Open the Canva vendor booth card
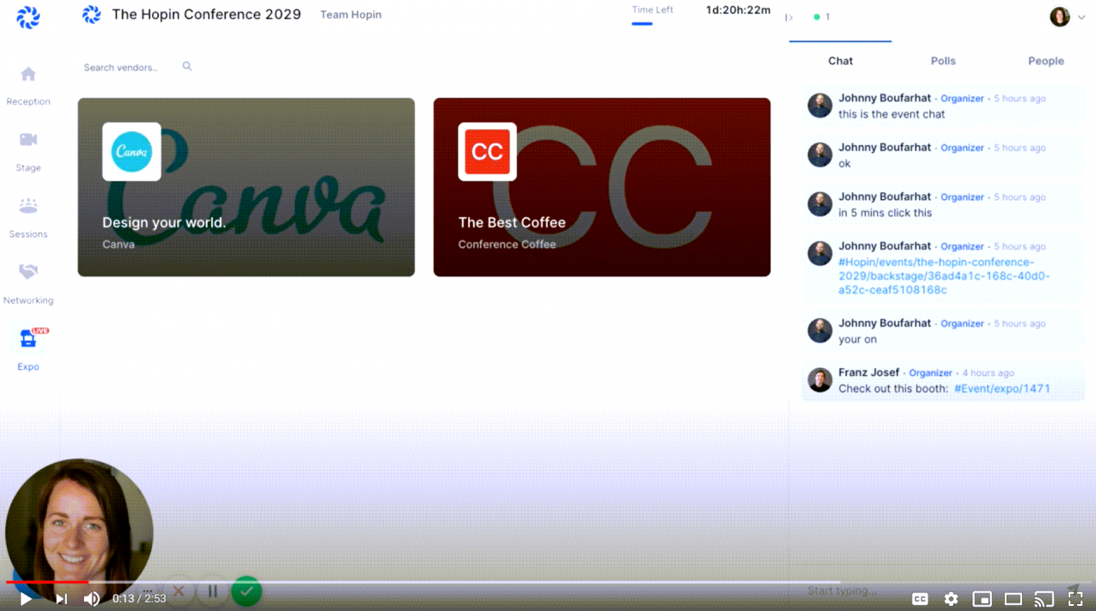1096x611 pixels. (247, 187)
